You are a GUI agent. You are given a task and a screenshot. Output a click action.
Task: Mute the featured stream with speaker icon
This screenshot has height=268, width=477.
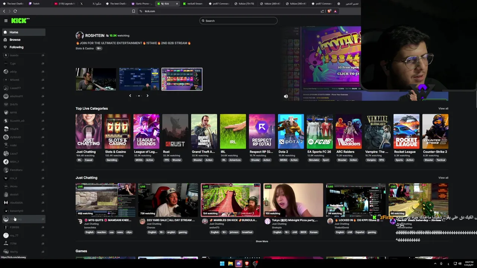(x=286, y=96)
